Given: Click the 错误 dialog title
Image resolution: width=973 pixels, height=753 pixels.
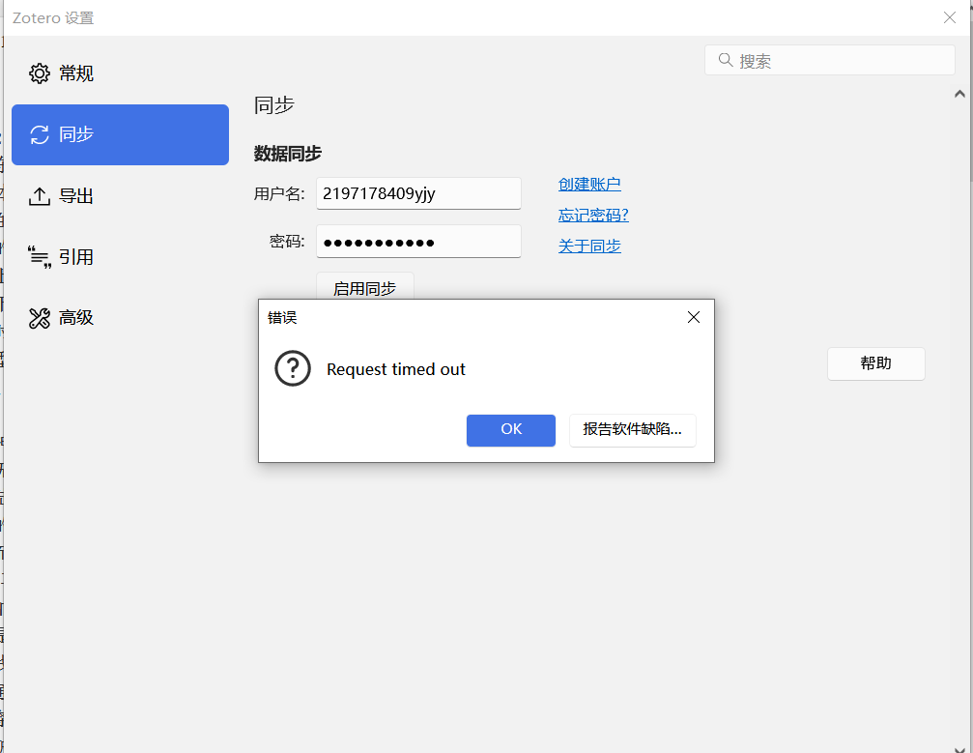Looking at the screenshot, I should point(282,318).
